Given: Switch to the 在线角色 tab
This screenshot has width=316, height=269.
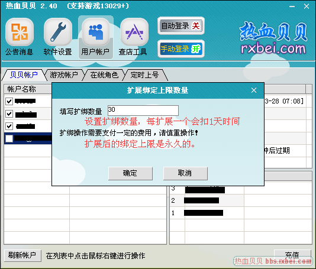Looking at the screenshot, I should [x=104, y=75].
